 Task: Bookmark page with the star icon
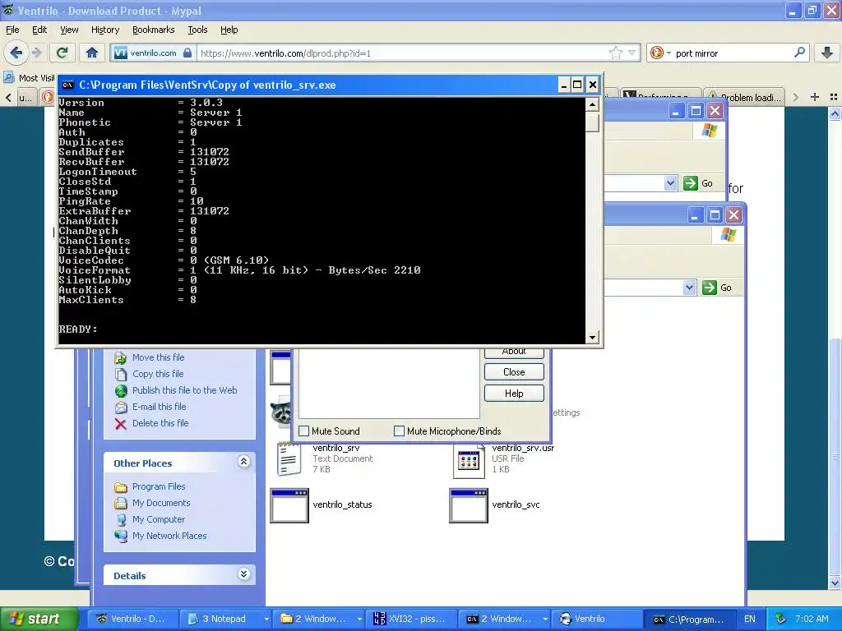click(615, 53)
